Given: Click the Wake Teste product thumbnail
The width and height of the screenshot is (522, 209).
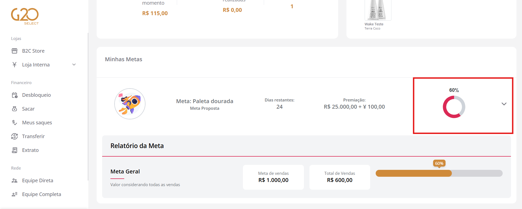Looking at the screenshot, I should click(378, 10).
